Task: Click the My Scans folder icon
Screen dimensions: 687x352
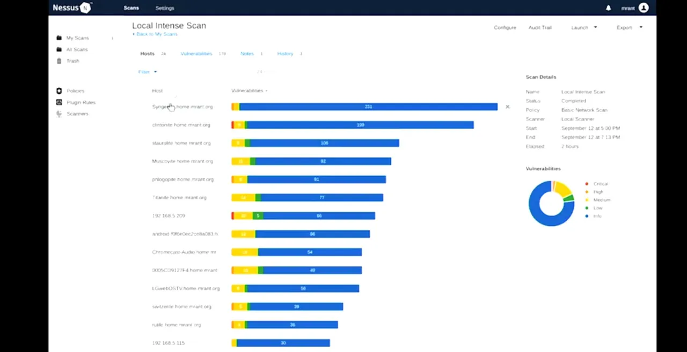Action: click(x=59, y=38)
